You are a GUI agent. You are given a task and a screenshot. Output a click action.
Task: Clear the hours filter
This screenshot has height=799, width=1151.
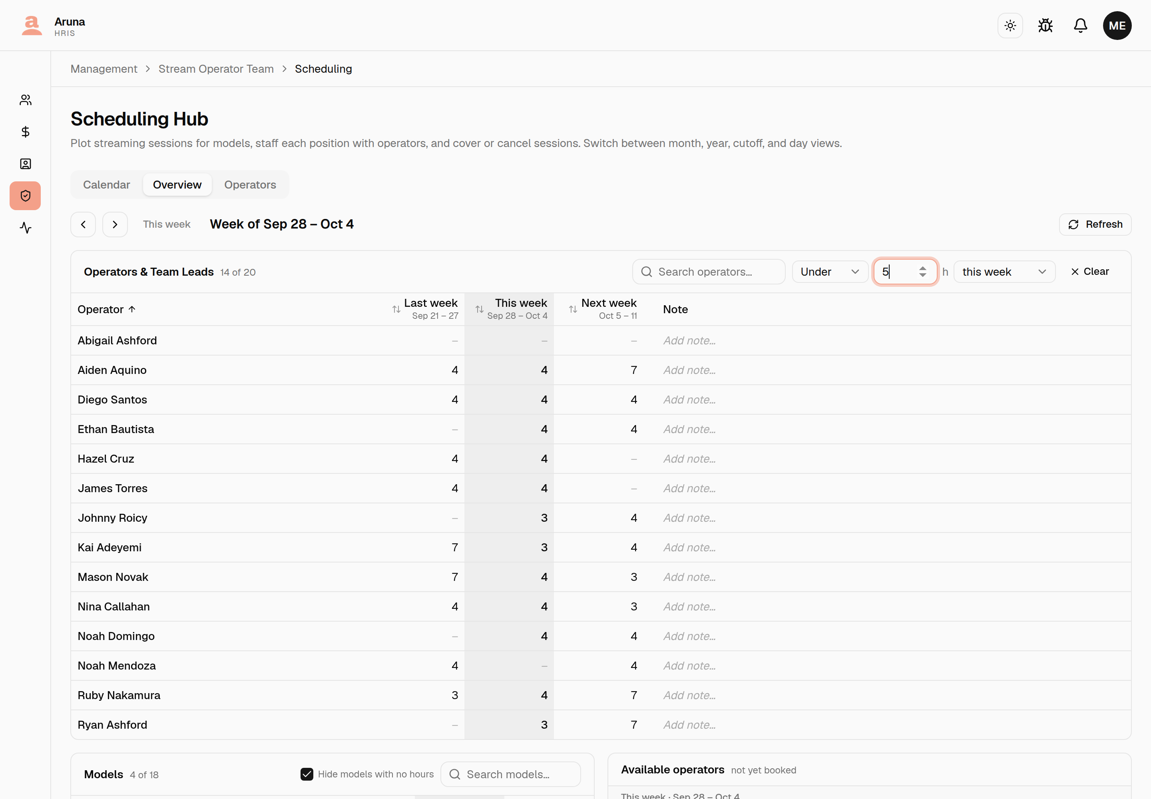click(x=1090, y=271)
